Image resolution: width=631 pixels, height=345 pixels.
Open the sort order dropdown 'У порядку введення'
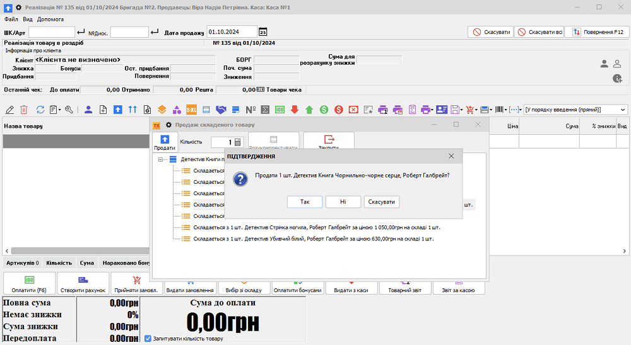pyautogui.click(x=623, y=110)
